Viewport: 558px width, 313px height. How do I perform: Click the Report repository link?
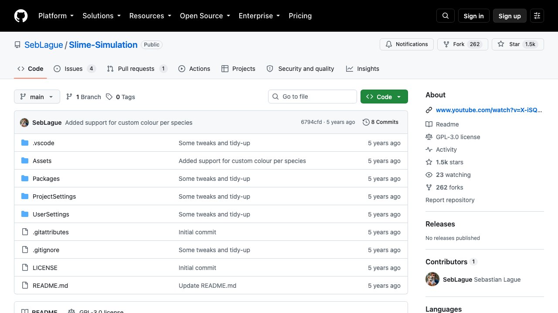[x=450, y=200]
